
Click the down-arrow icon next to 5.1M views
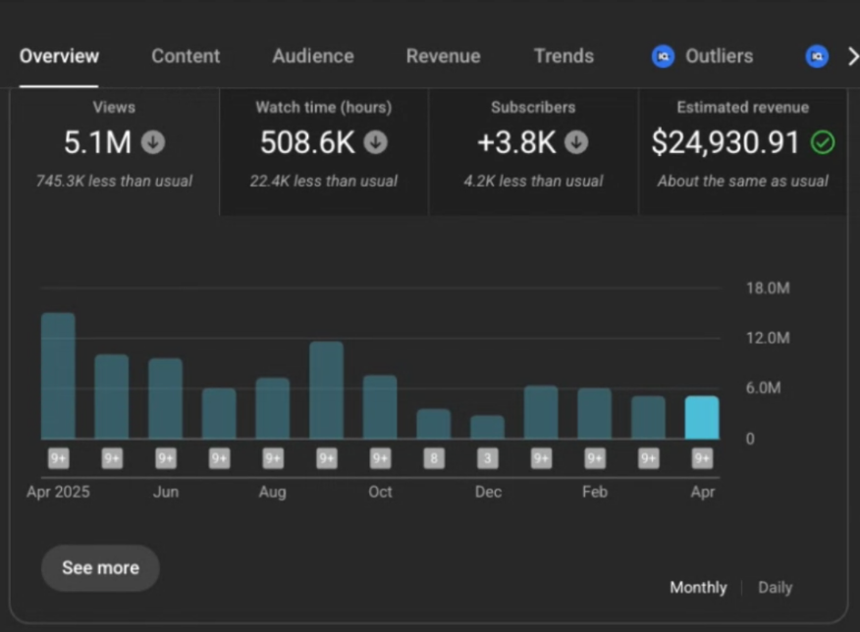tap(153, 142)
